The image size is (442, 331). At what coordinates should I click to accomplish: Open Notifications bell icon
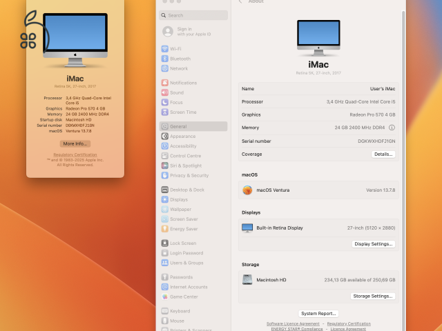(x=165, y=83)
